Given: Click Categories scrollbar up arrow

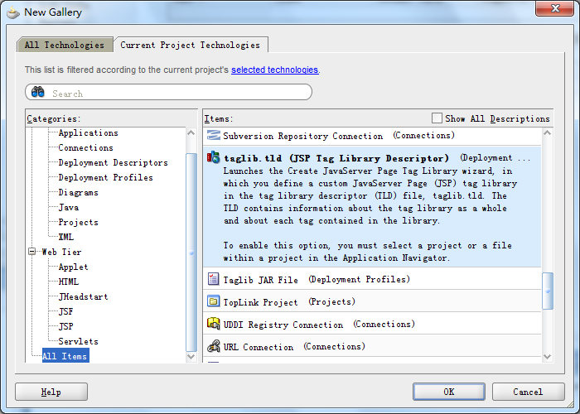Looking at the screenshot, I should pyautogui.click(x=191, y=132).
